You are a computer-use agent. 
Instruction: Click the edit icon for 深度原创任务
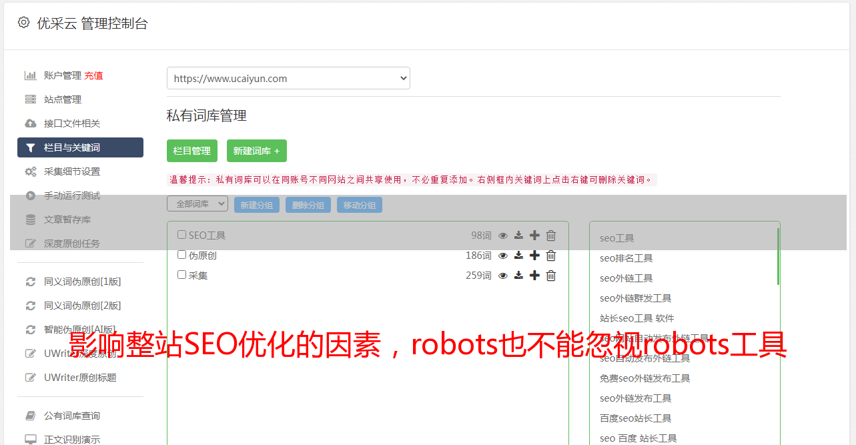30,244
